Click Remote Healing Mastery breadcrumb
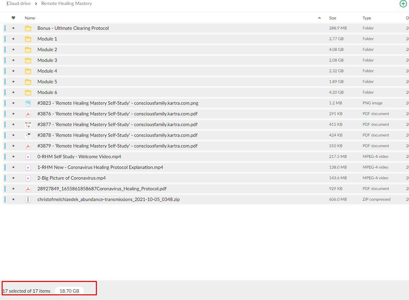The width and height of the screenshot is (409, 300). point(66,4)
